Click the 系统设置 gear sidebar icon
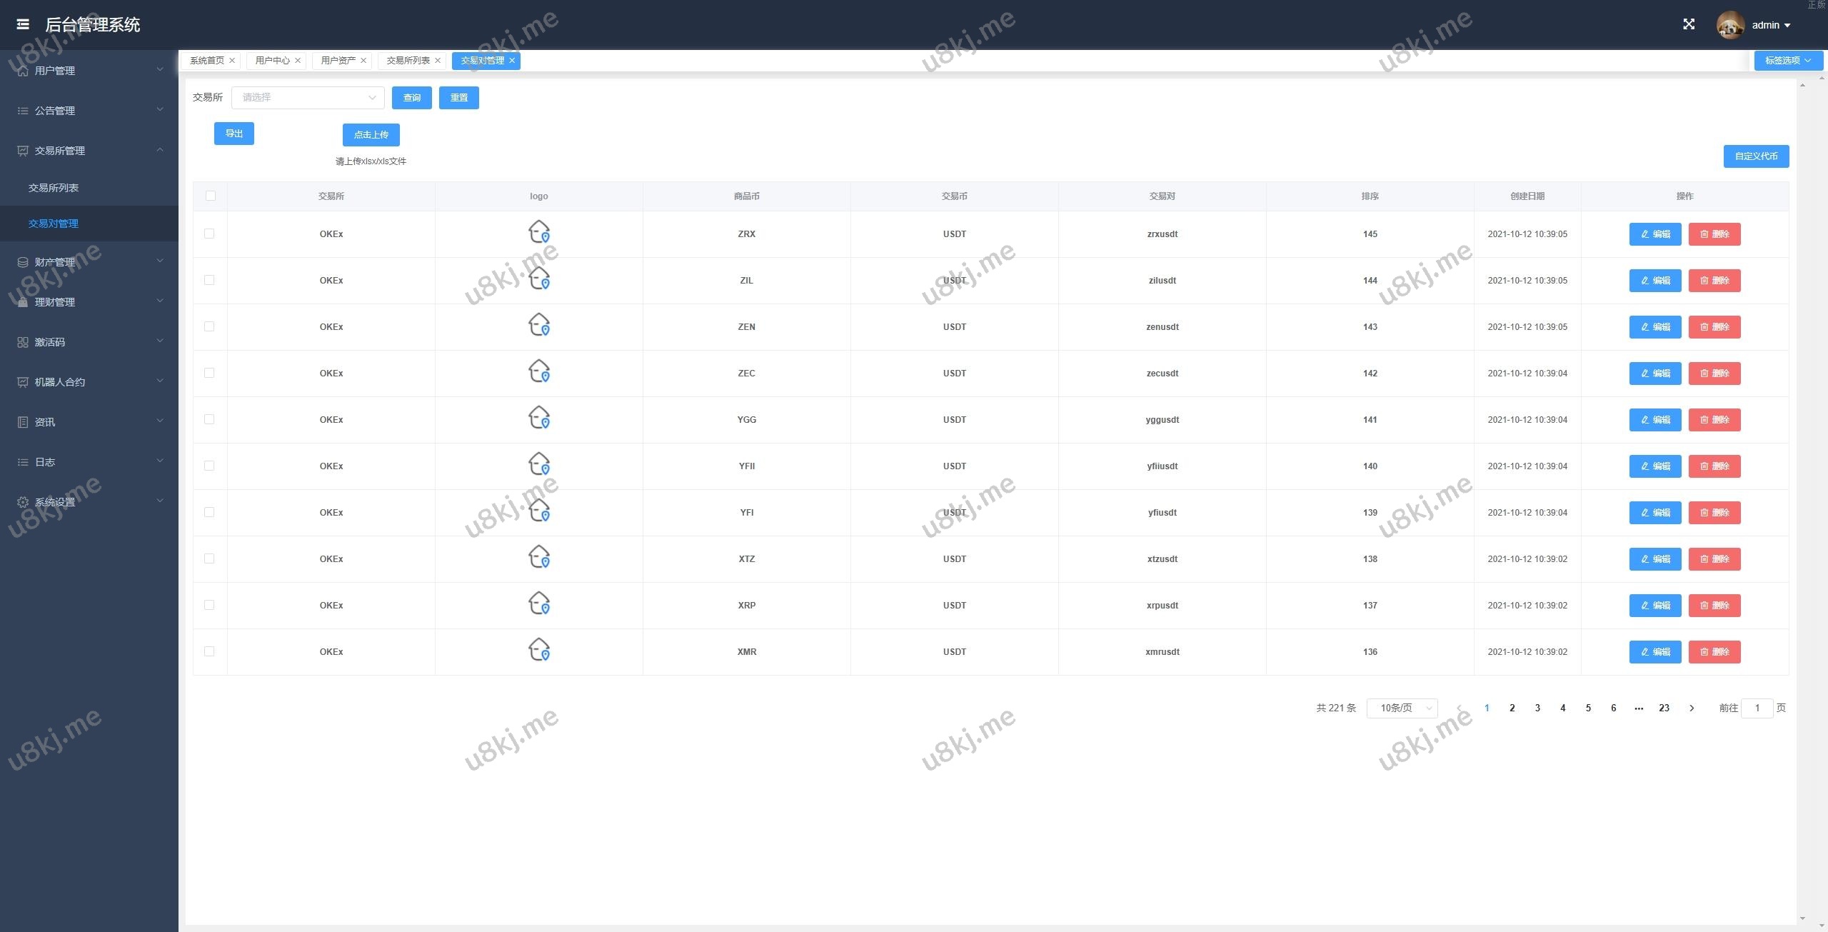The height and width of the screenshot is (932, 1828). point(23,502)
